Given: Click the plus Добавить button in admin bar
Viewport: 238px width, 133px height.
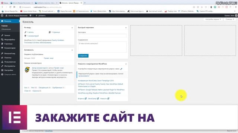Looking at the screenshot, I should [x=41, y=16].
